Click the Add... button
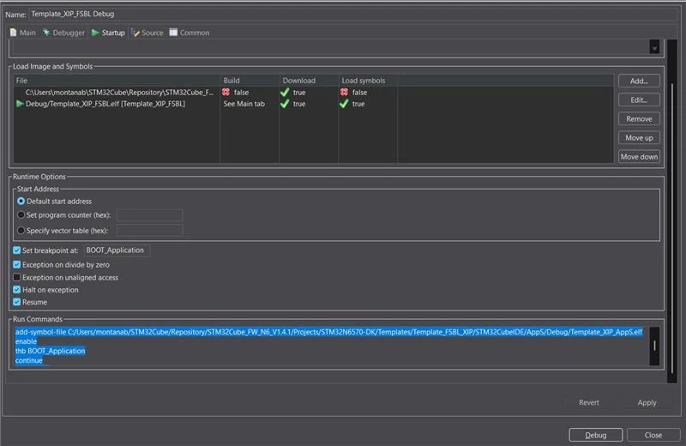Screen dimensions: 686x446 pyautogui.click(x=639, y=81)
